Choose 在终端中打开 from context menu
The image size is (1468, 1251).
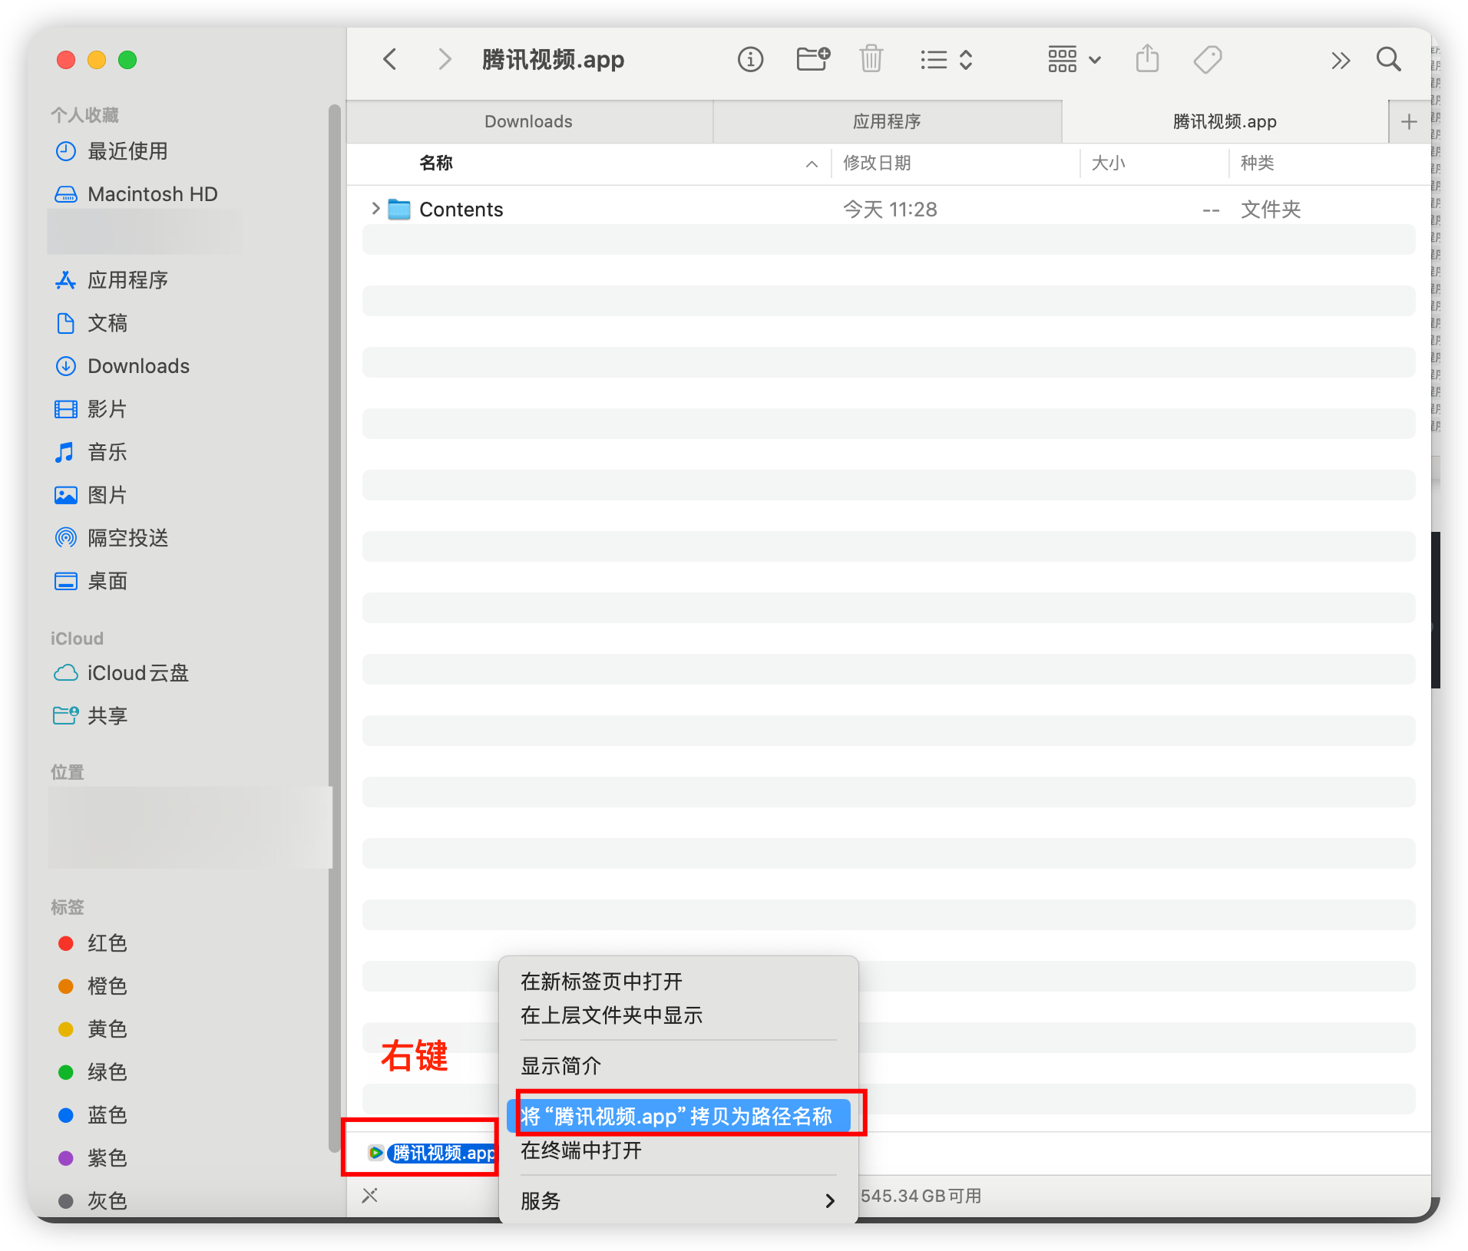679,1150
